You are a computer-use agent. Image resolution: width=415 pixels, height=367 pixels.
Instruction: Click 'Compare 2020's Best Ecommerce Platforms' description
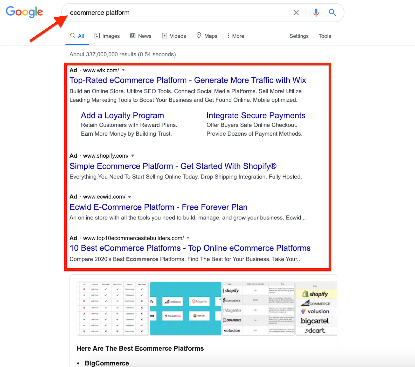[185, 259]
